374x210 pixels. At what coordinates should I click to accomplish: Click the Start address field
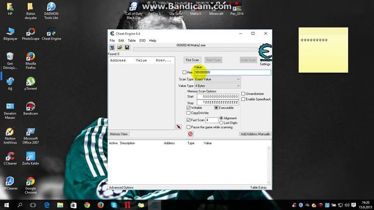(x=218, y=97)
